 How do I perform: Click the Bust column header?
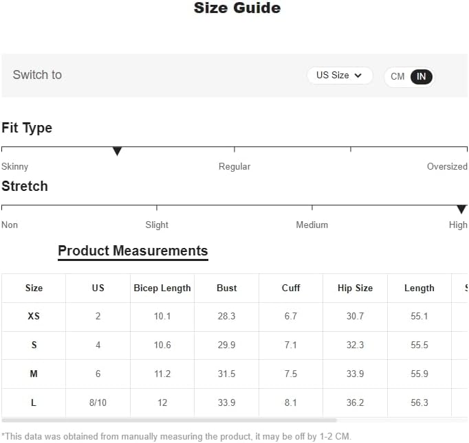tap(226, 288)
